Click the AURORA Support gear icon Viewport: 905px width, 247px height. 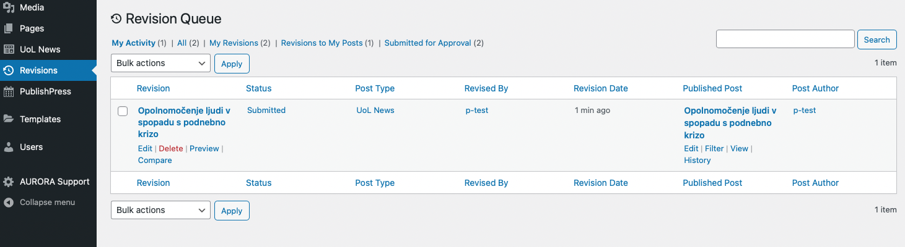(x=9, y=182)
